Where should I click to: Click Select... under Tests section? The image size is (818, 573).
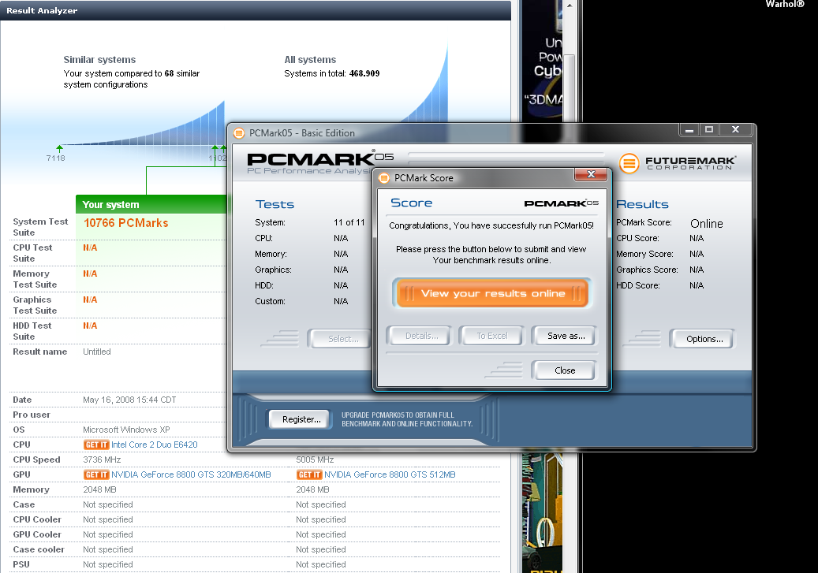342,339
